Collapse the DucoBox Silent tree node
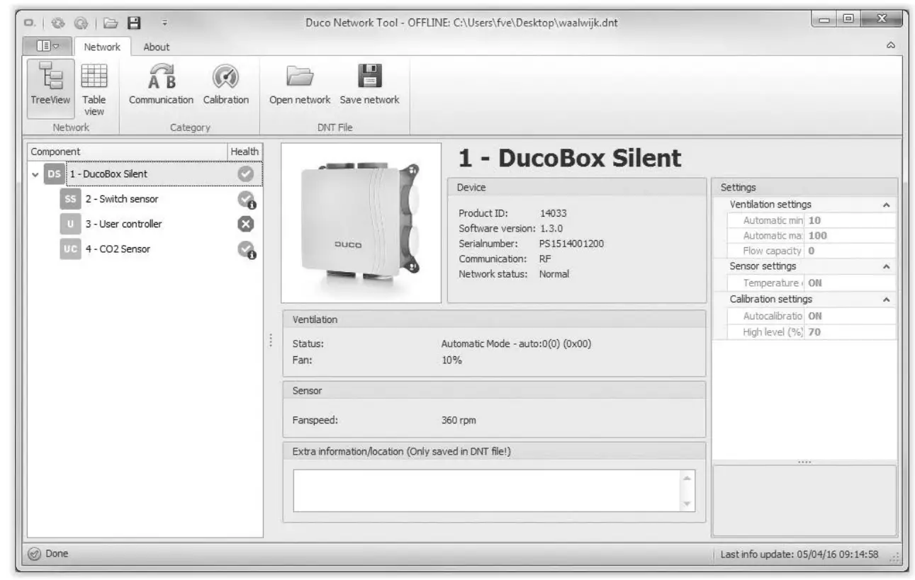The width and height of the screenshot is (915, 580). pos(35,175)
